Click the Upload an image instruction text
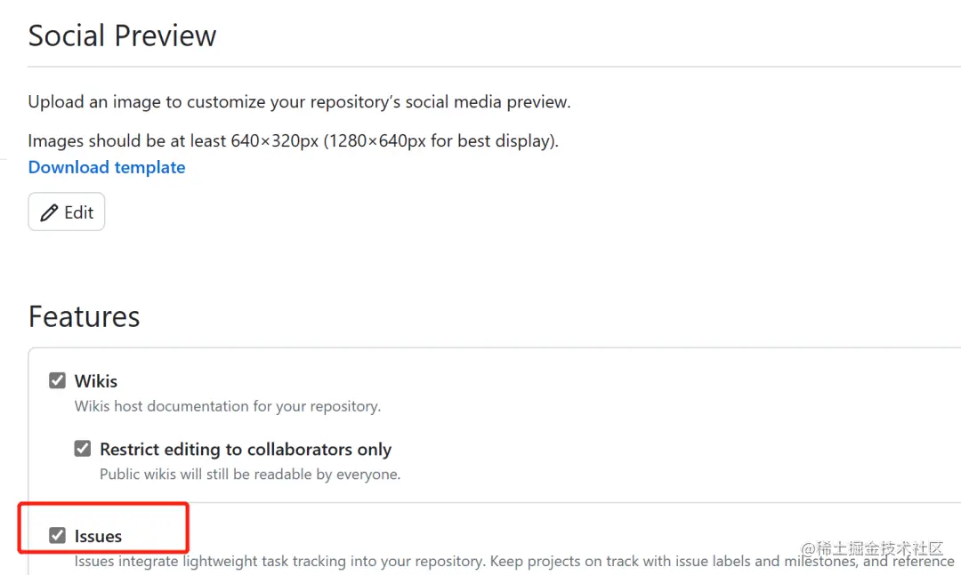 299,102
